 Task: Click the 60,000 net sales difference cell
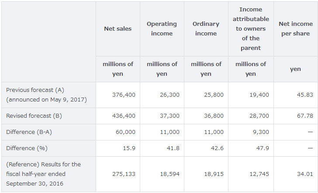pyautogui.click(x=125, y=132)
